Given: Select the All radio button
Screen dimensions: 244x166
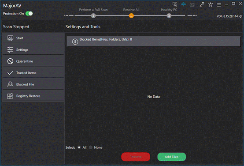Looking at the screenshot, I should pos(79,147).
